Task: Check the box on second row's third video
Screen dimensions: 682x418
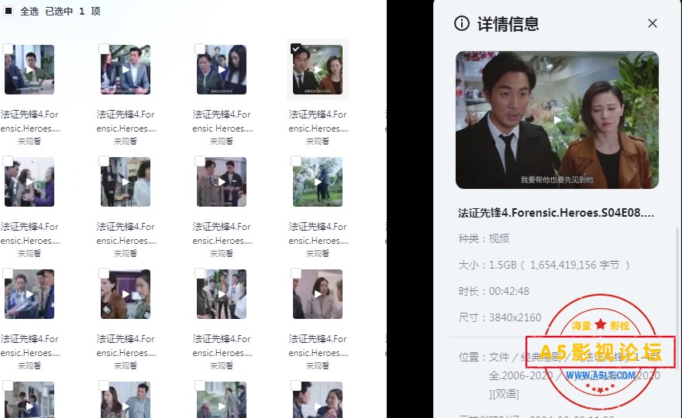Action: click(200, 161)
